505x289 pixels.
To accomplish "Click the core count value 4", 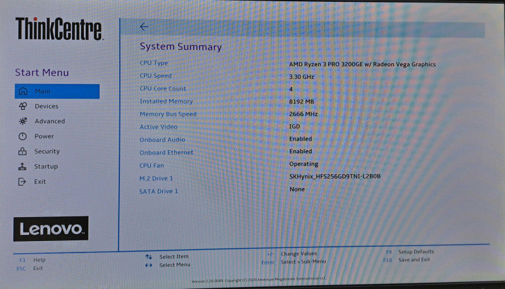I will point(291,89).
